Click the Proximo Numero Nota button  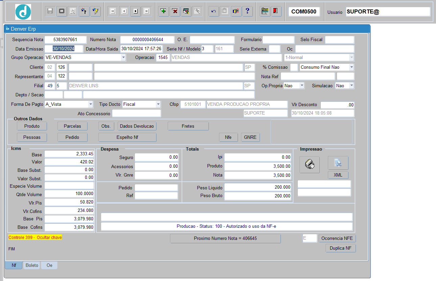(225, 238)
